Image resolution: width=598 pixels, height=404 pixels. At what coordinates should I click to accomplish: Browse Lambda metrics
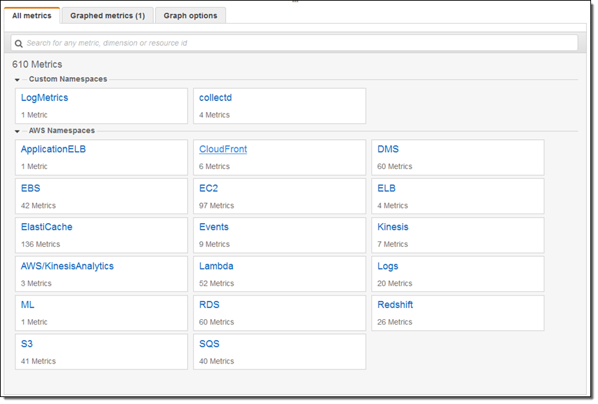point(216,266)
